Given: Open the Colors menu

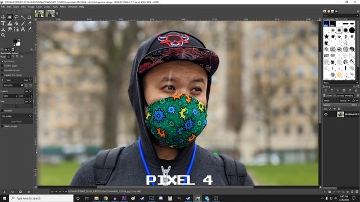Looking at the screenshot, I should tap(47, 7).
